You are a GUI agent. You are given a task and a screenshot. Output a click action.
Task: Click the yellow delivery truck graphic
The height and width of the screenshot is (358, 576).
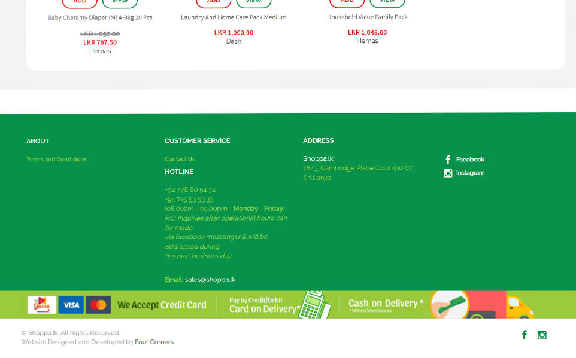pos(519,307)
